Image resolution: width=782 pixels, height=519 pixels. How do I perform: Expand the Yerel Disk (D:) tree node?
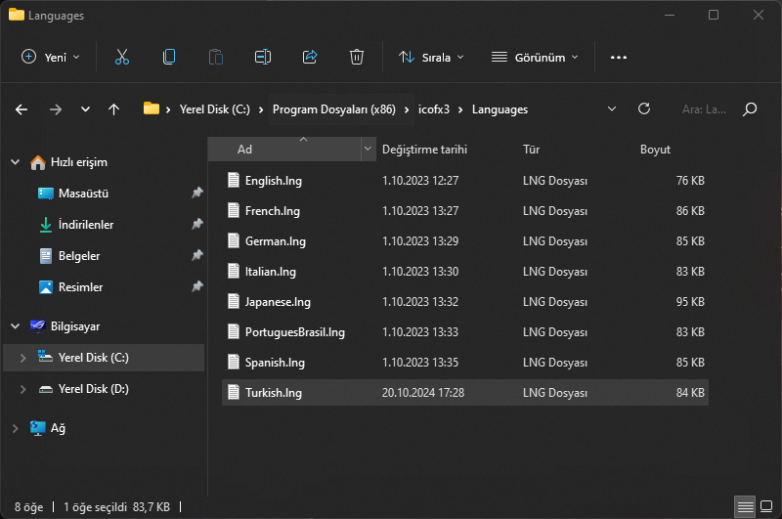23,389
